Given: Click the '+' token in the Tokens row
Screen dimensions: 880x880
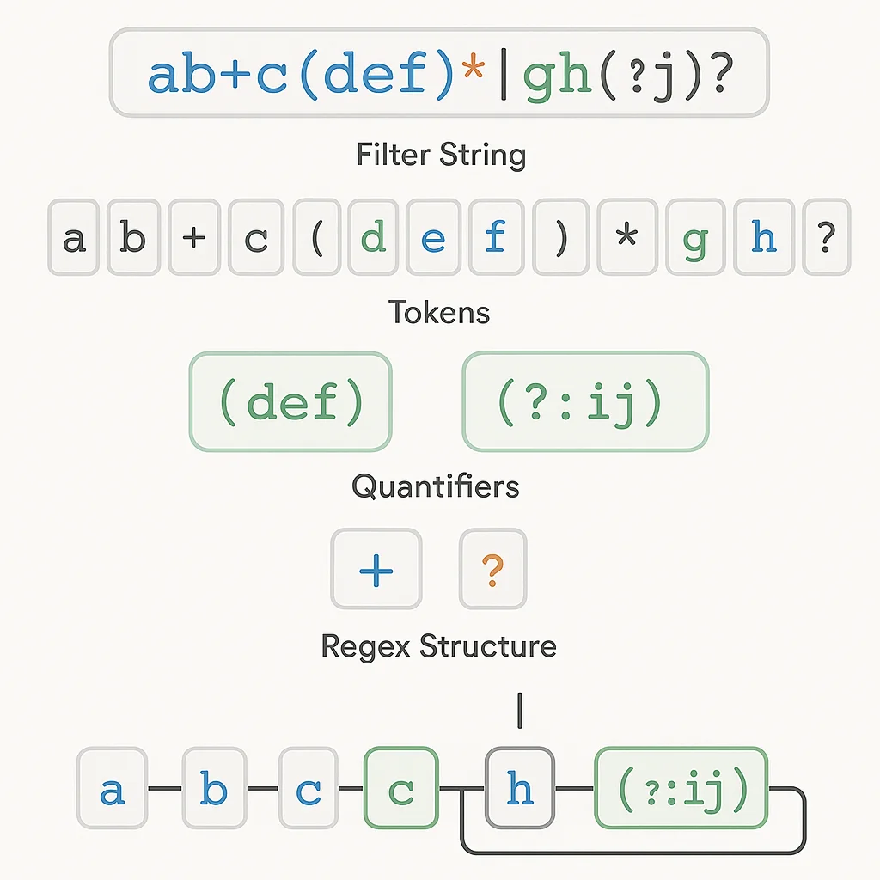Looking at the screenshot, I should 195,237.
